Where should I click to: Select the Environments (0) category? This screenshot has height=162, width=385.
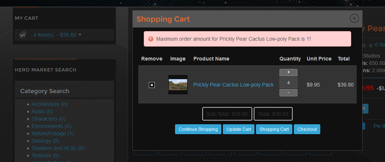[x=51, y=126]
